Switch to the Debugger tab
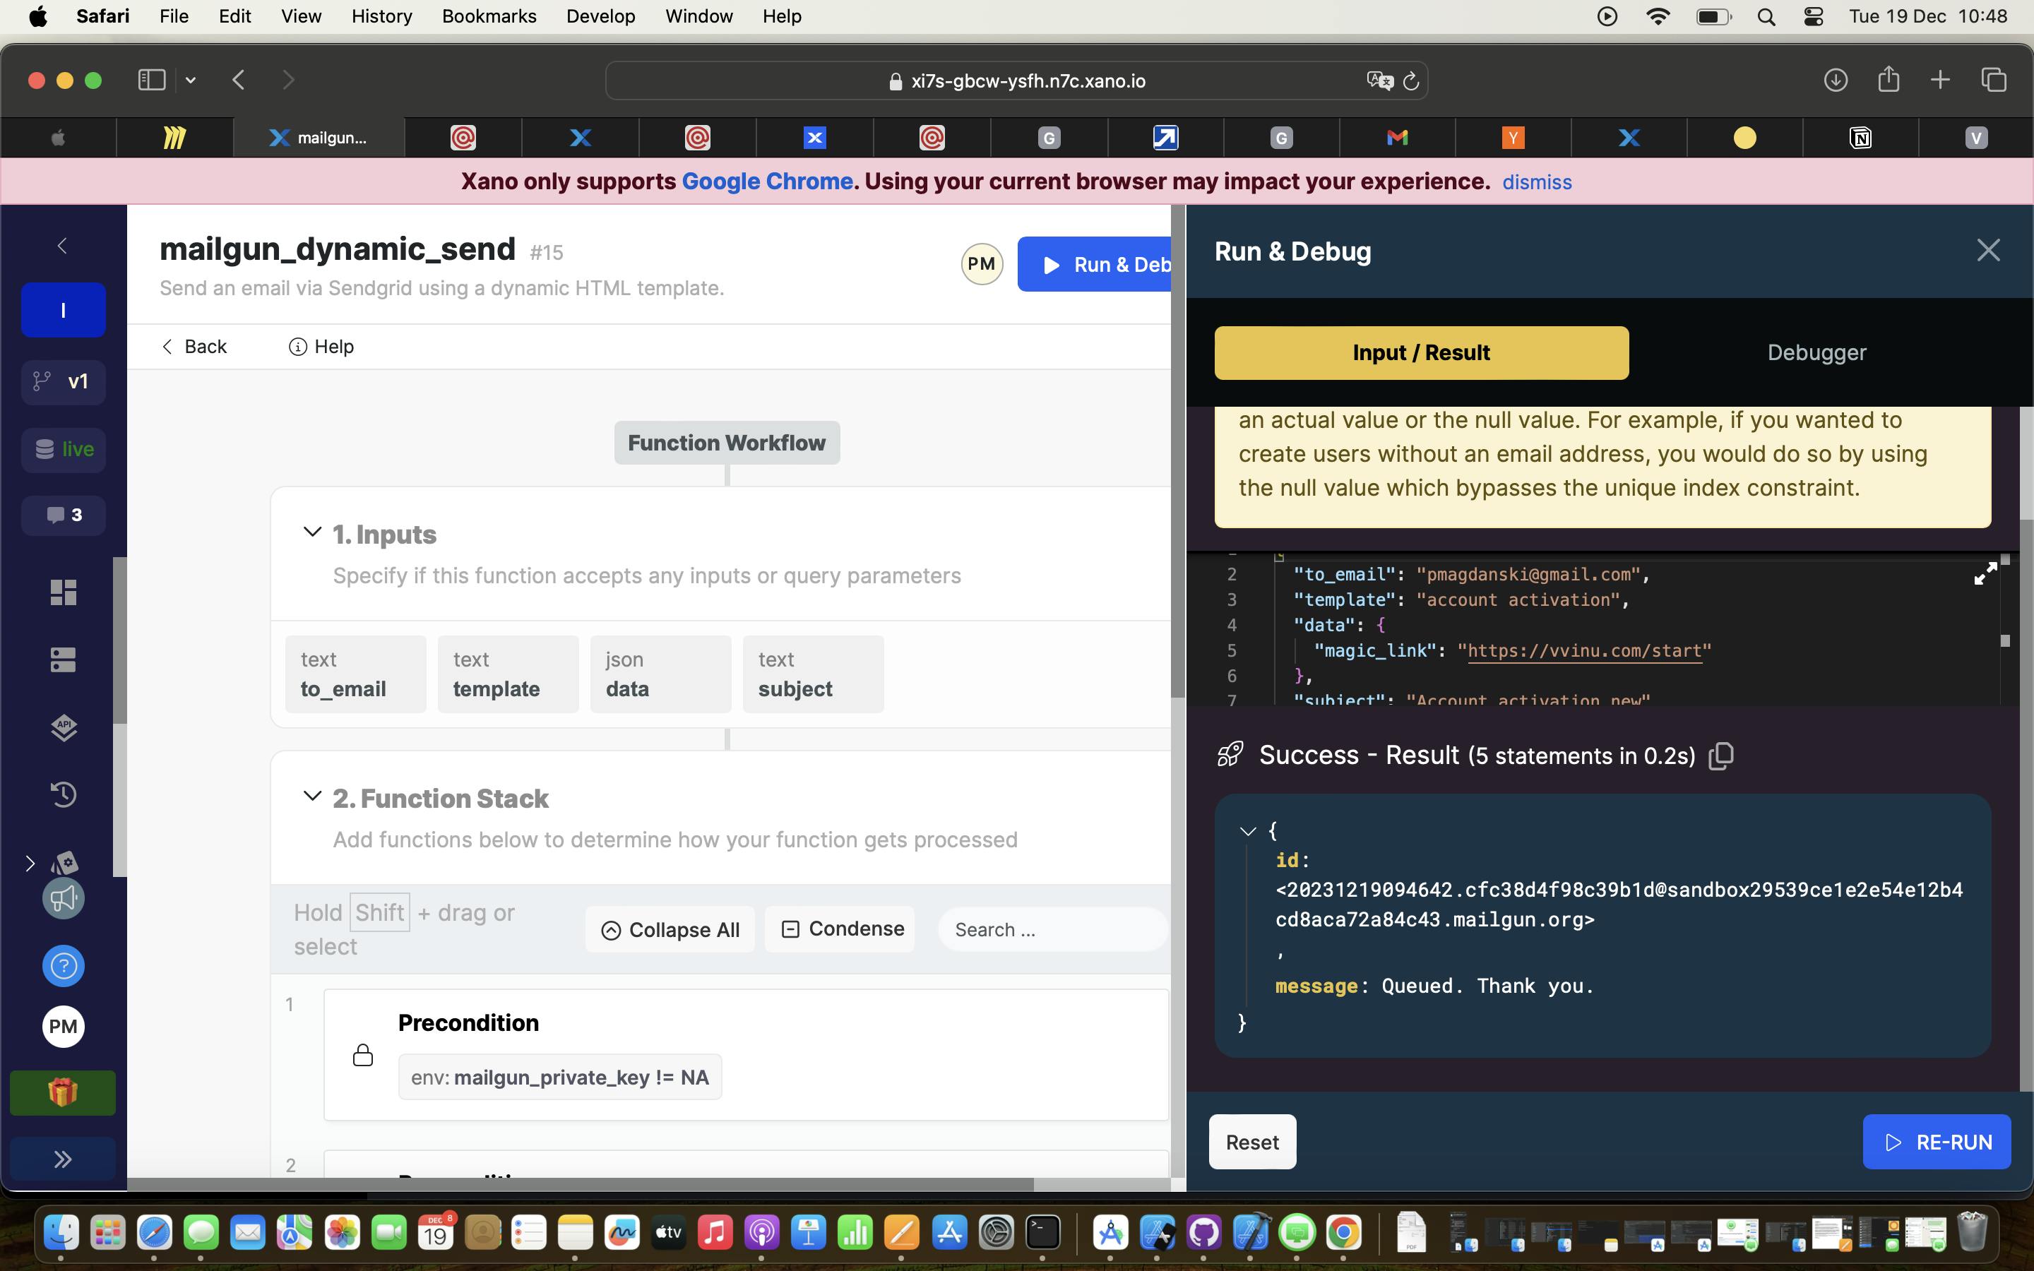 click(x=1816, y=353)
